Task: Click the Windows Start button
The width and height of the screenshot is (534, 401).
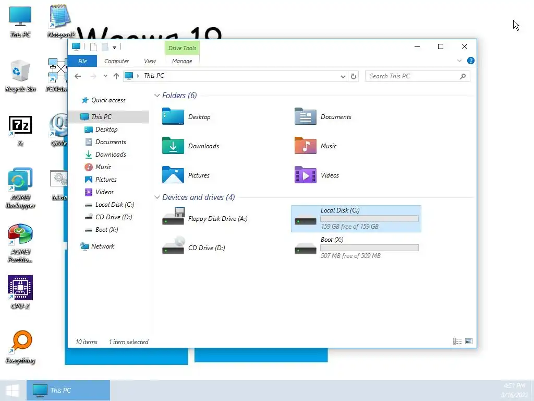Action: 13,391
